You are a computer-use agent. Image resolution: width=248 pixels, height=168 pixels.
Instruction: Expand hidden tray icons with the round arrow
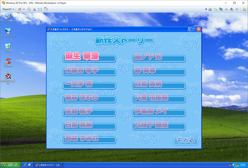click(234, 165)
